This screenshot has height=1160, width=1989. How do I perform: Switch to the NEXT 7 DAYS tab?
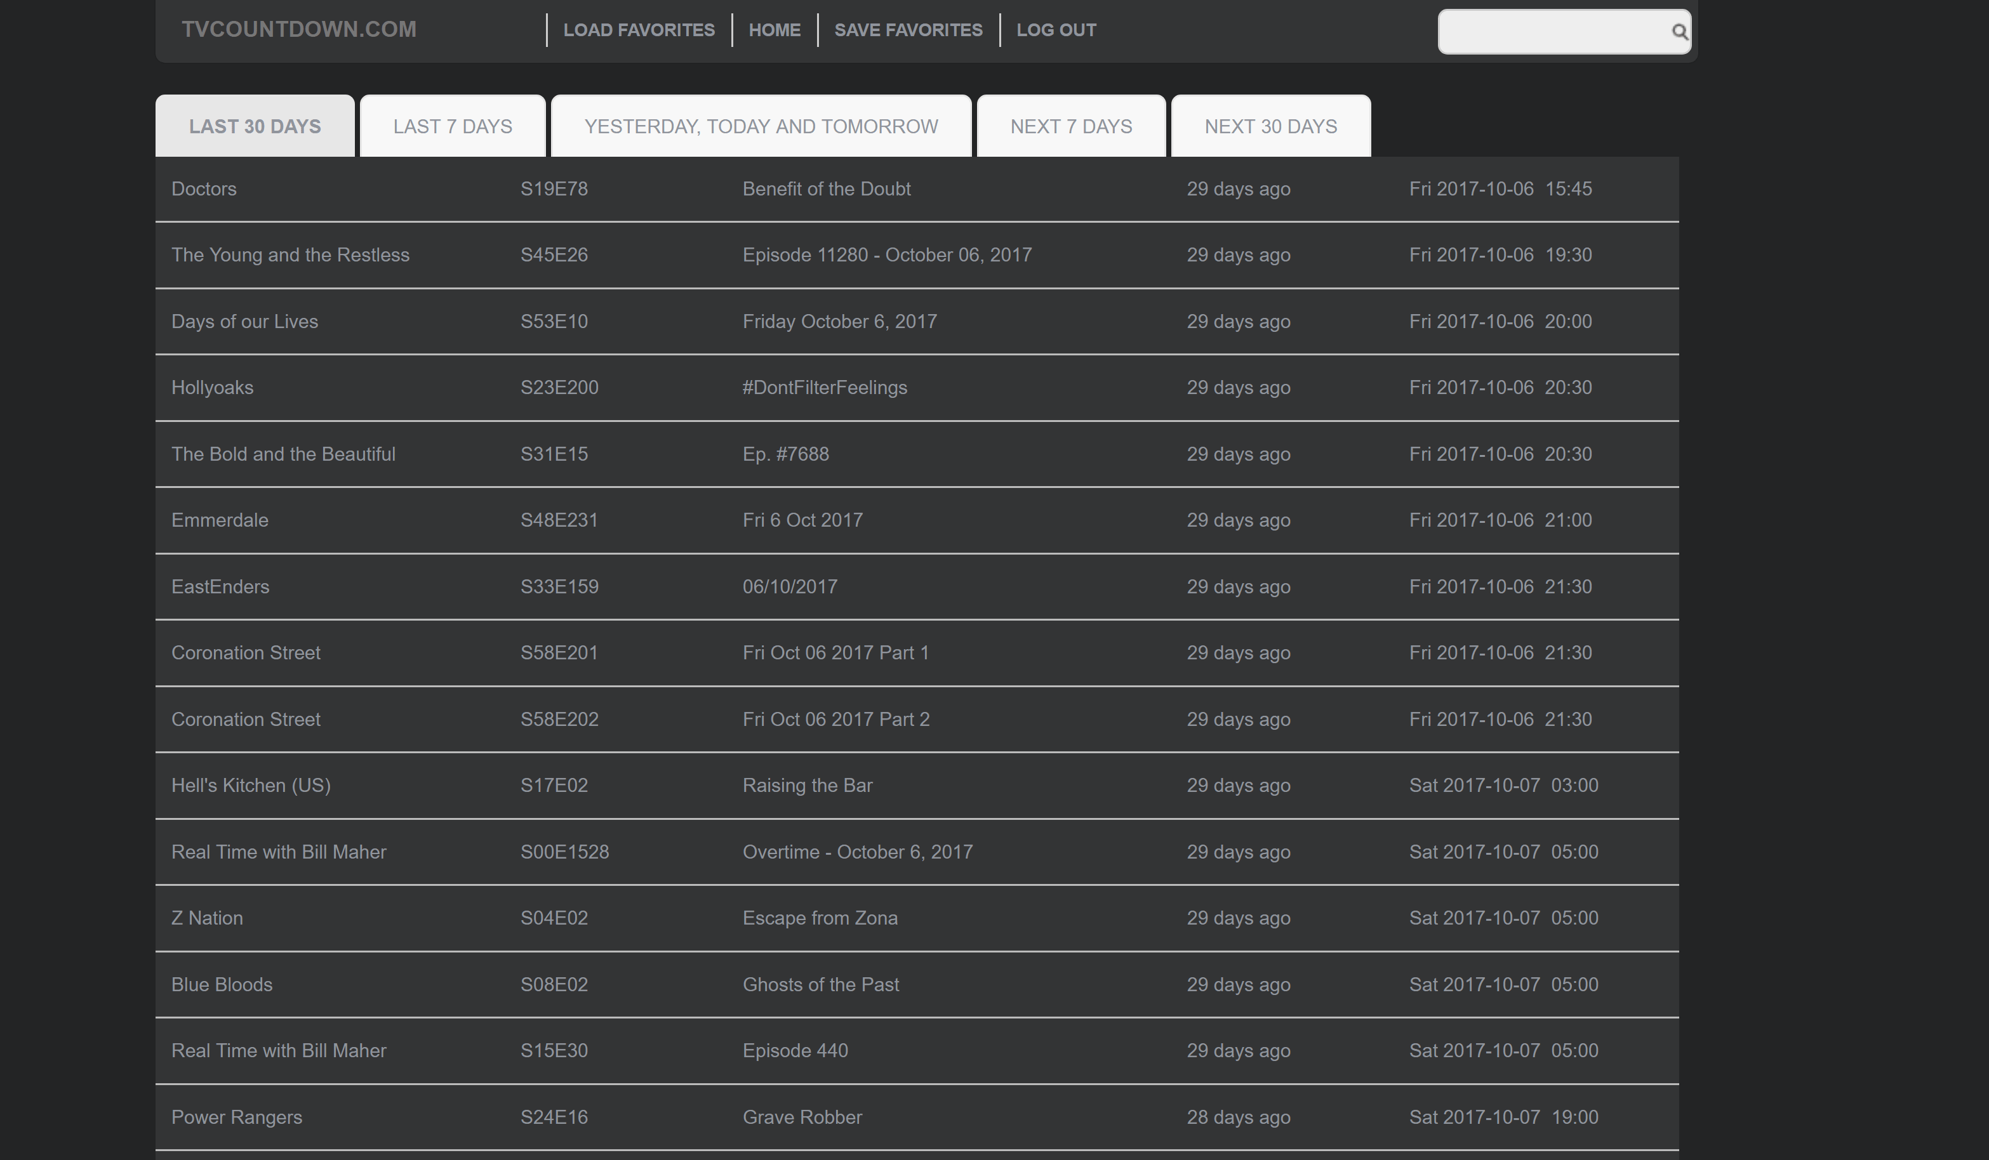[x=1071, y=126]
